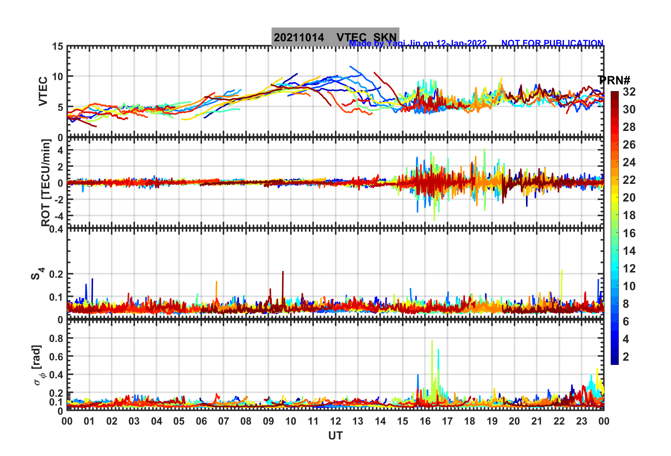671x456 pixels.
Task: Click inside the S4 scintillation plot panel
Action: point(335,274)
